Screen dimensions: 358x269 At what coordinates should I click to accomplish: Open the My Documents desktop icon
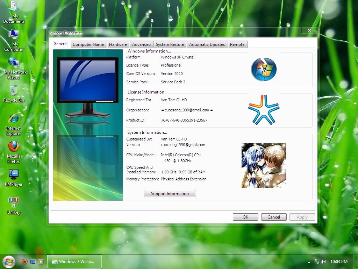tap(14, 7)
